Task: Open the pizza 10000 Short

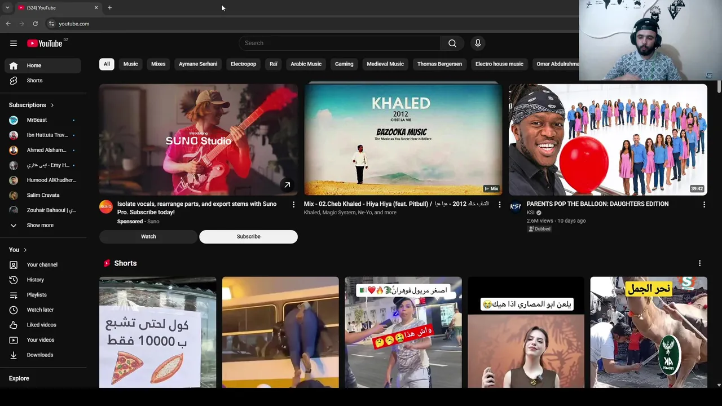Action: [x=157, y=332]
